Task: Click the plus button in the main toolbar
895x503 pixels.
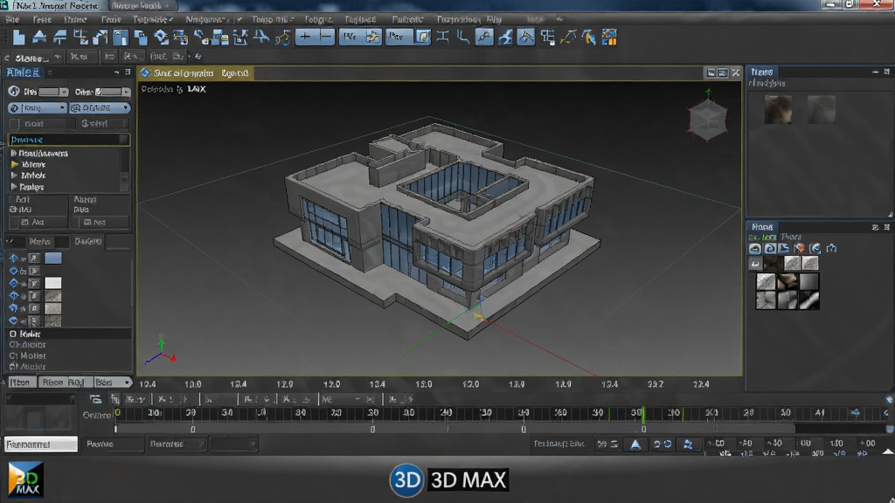Action: tap(305, 38)
